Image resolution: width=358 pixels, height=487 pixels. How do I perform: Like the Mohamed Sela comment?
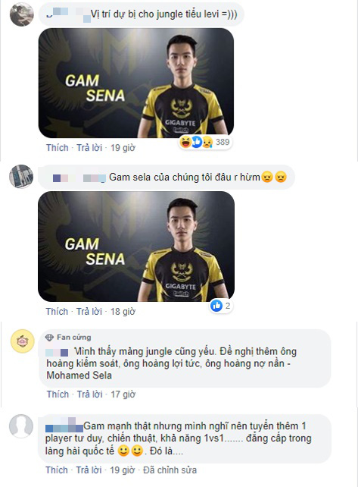click(x=58, y=394)
